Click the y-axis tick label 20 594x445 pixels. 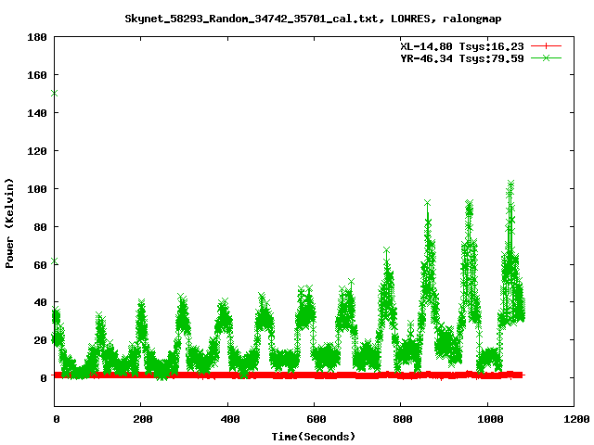40,340
